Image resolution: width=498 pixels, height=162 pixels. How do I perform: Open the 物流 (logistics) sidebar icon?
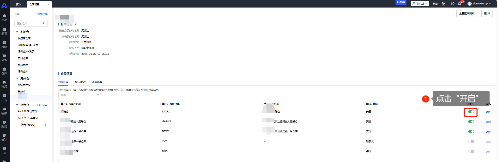pyautogui.click(x=4, y=84)
